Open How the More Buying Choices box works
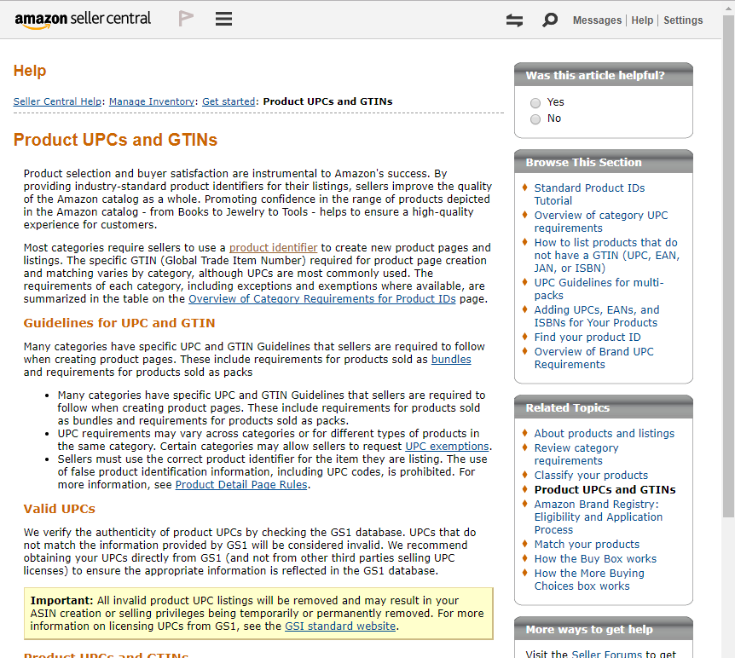This screenshot has height=658, width=735. point(589,580)
